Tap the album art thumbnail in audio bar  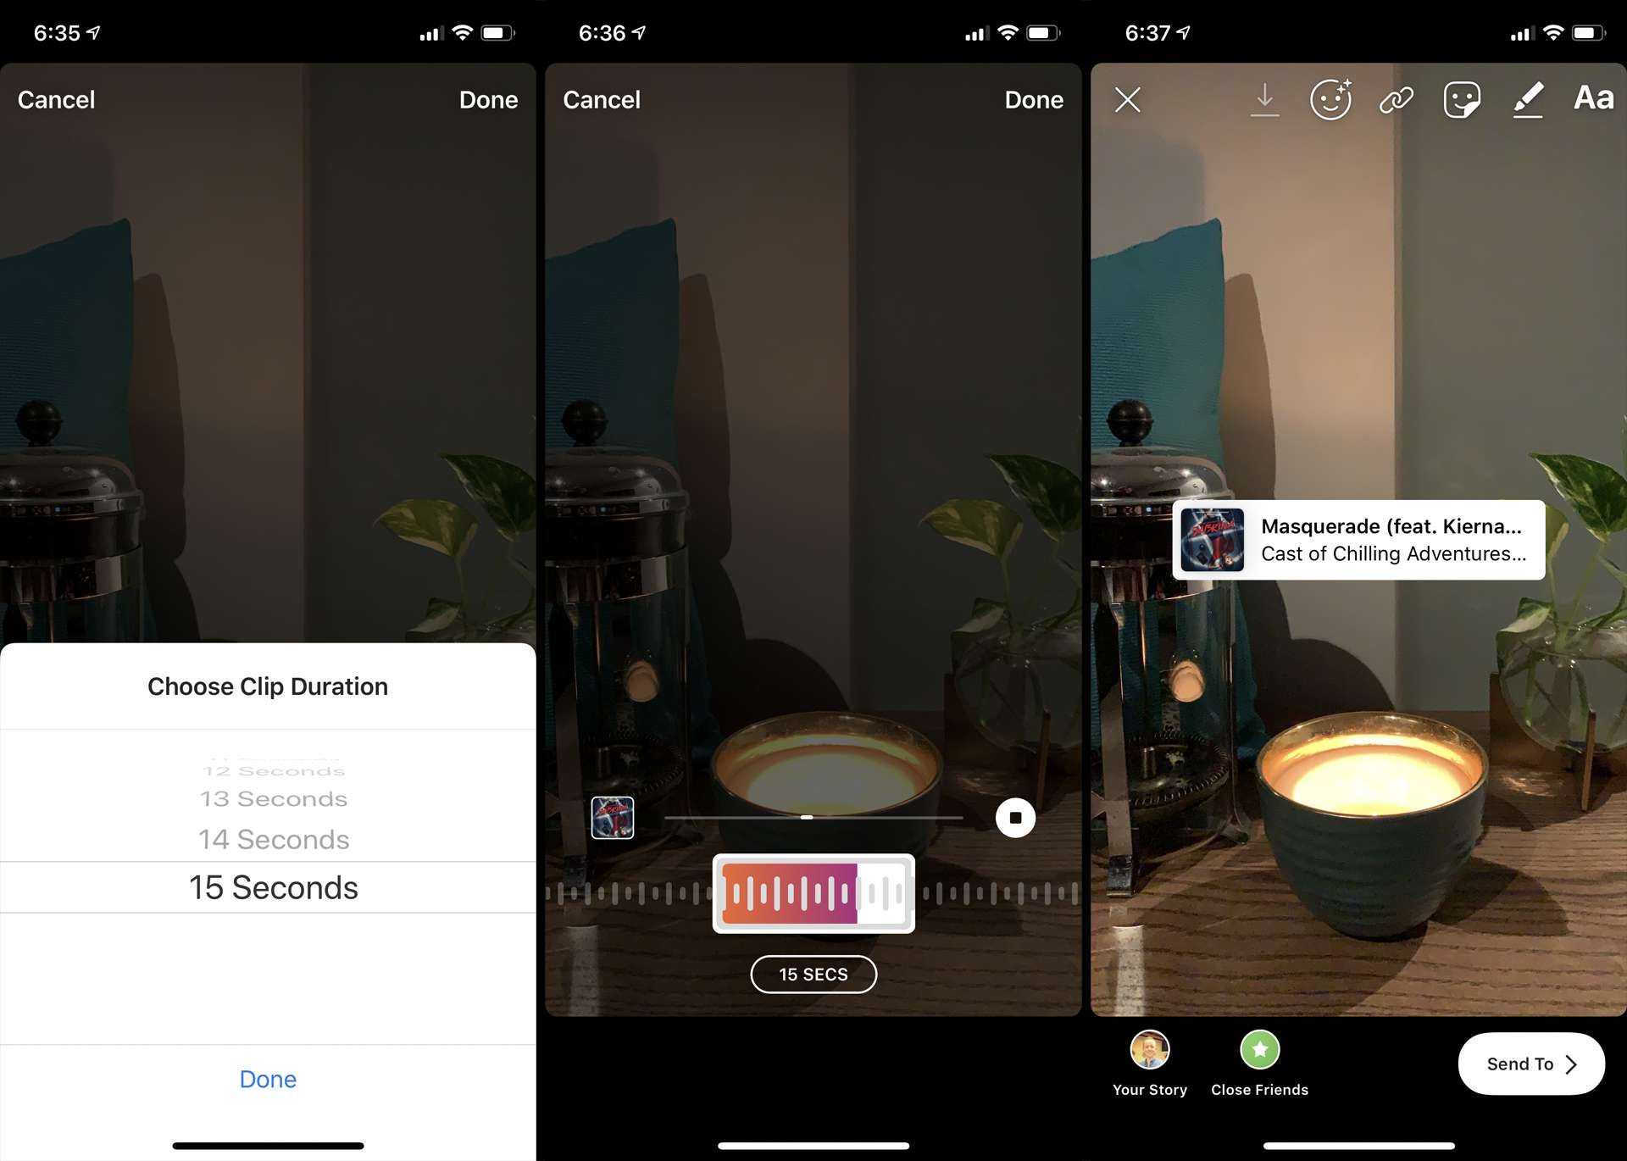(612, 818)
